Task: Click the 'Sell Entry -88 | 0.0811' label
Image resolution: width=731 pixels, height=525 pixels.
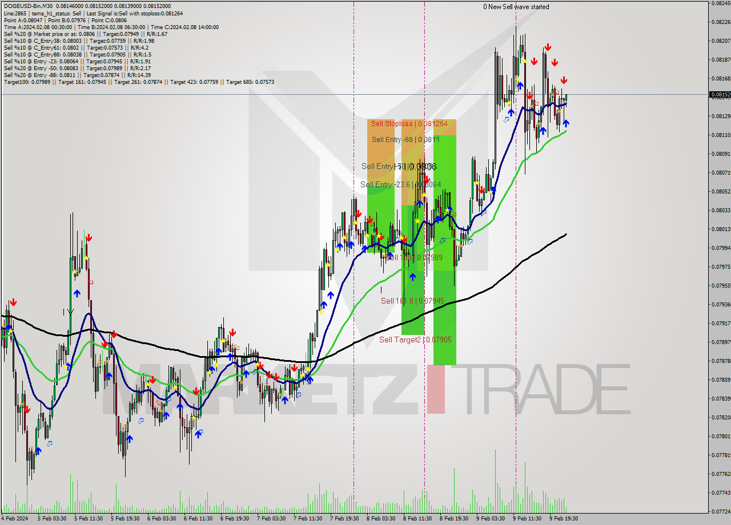Action: (x=405, y=139)
